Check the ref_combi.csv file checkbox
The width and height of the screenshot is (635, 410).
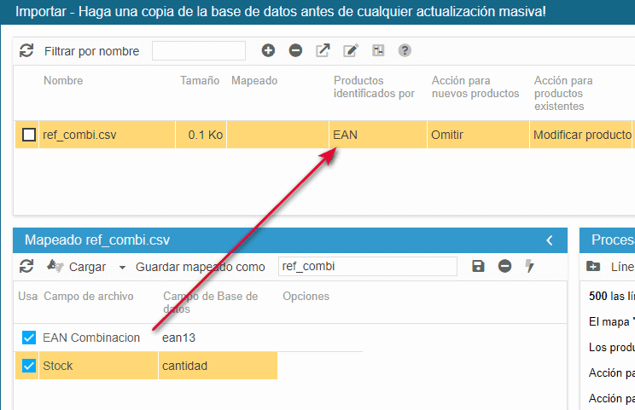coord(29,135)
